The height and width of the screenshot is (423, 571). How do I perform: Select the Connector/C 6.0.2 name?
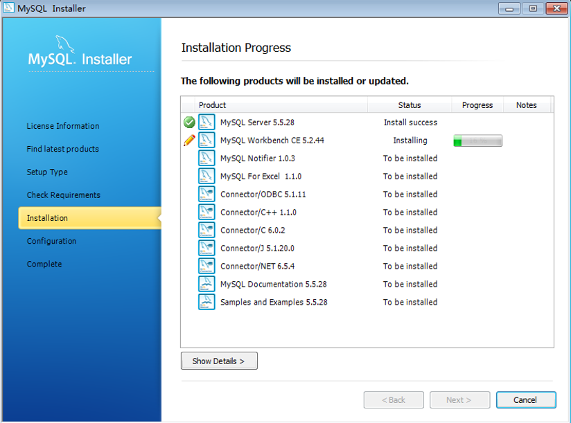(252, 231)
